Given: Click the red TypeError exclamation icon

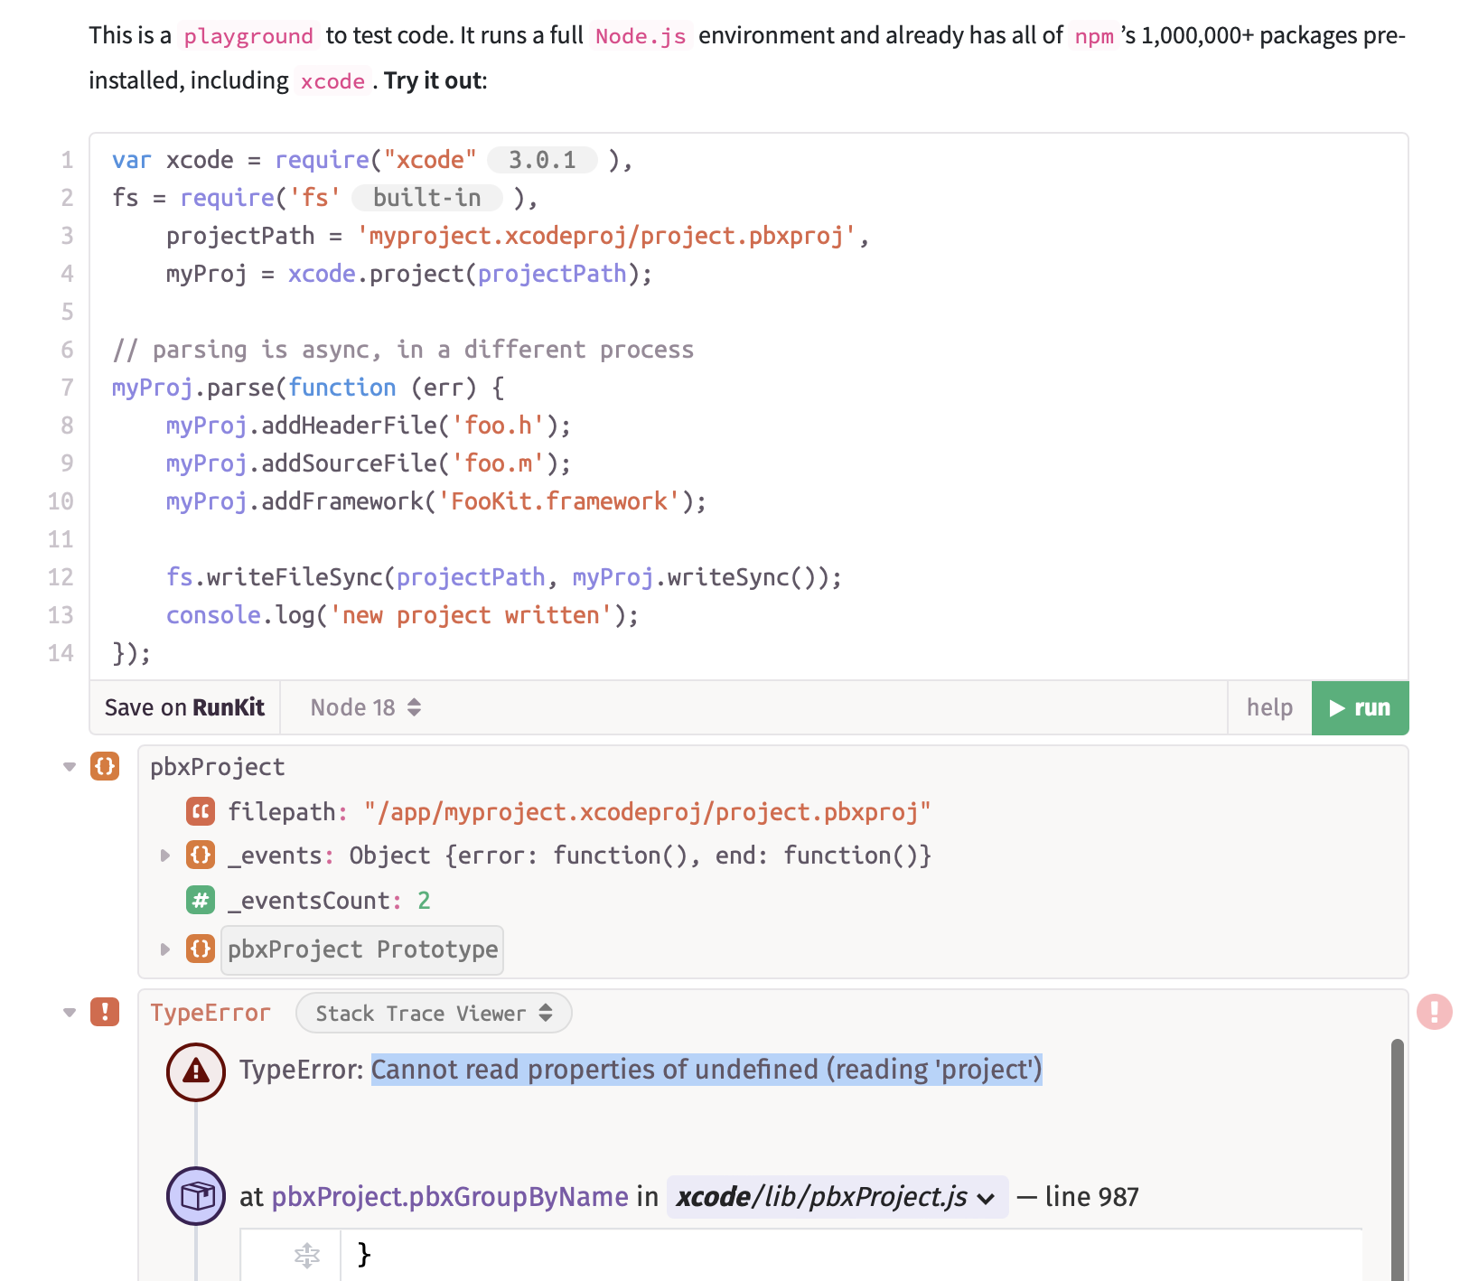Looking at the screenshot, I should (105, 1012).
